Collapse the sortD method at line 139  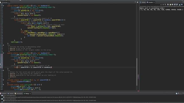(x=3, y=53)
